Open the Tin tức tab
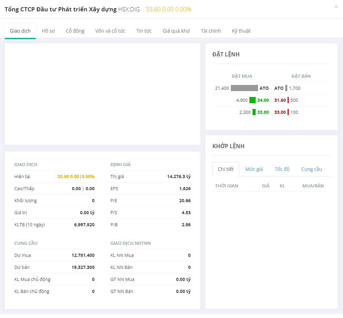Screen dimensions: 343x318 (x=144, y=31)
